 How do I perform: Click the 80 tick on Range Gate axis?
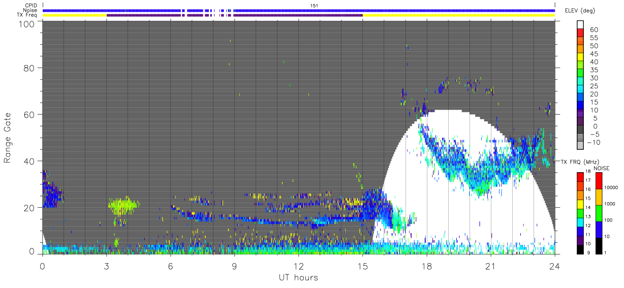[30, 68]
